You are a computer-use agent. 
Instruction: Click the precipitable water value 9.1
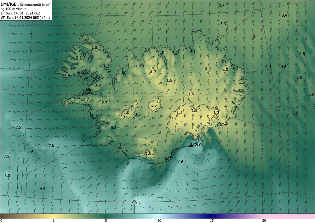click(x=138, y=202)
